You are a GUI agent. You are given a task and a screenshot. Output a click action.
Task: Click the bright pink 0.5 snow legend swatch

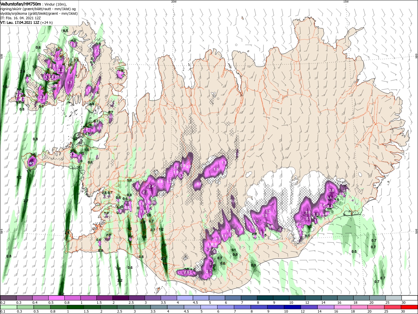[x=56, y=298]
